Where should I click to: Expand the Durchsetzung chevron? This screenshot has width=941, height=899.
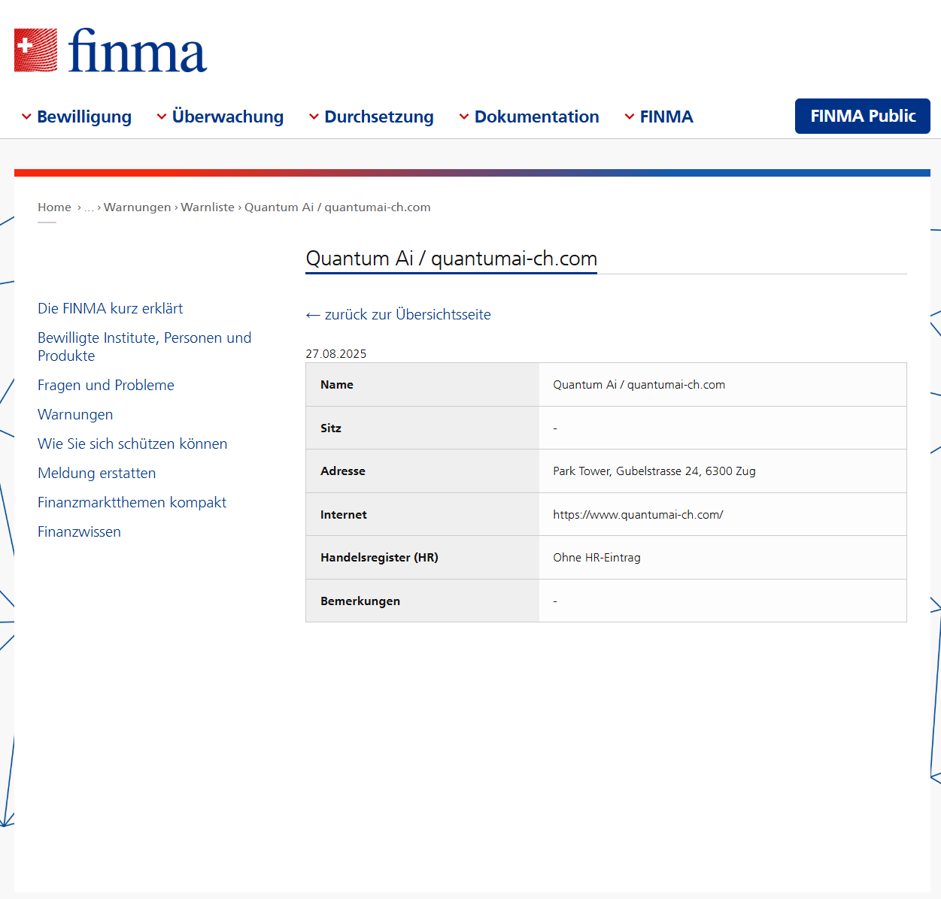pyautogui.click(x=314, y=117)
